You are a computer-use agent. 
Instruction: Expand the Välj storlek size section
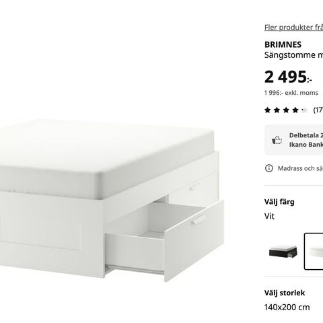tap(285, 293)
